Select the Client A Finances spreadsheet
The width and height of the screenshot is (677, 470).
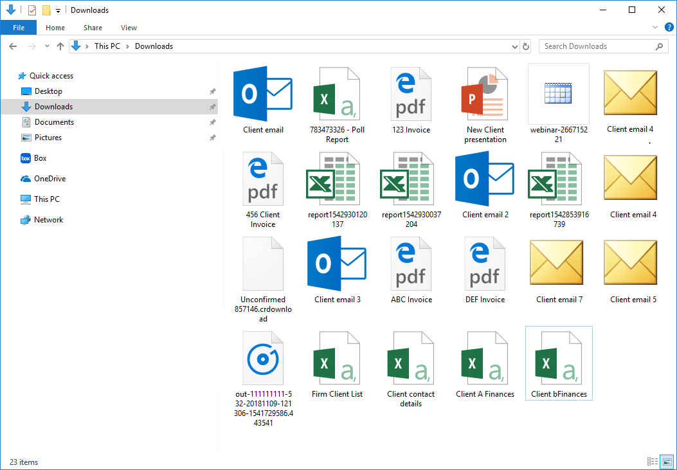tap(485, 365)
